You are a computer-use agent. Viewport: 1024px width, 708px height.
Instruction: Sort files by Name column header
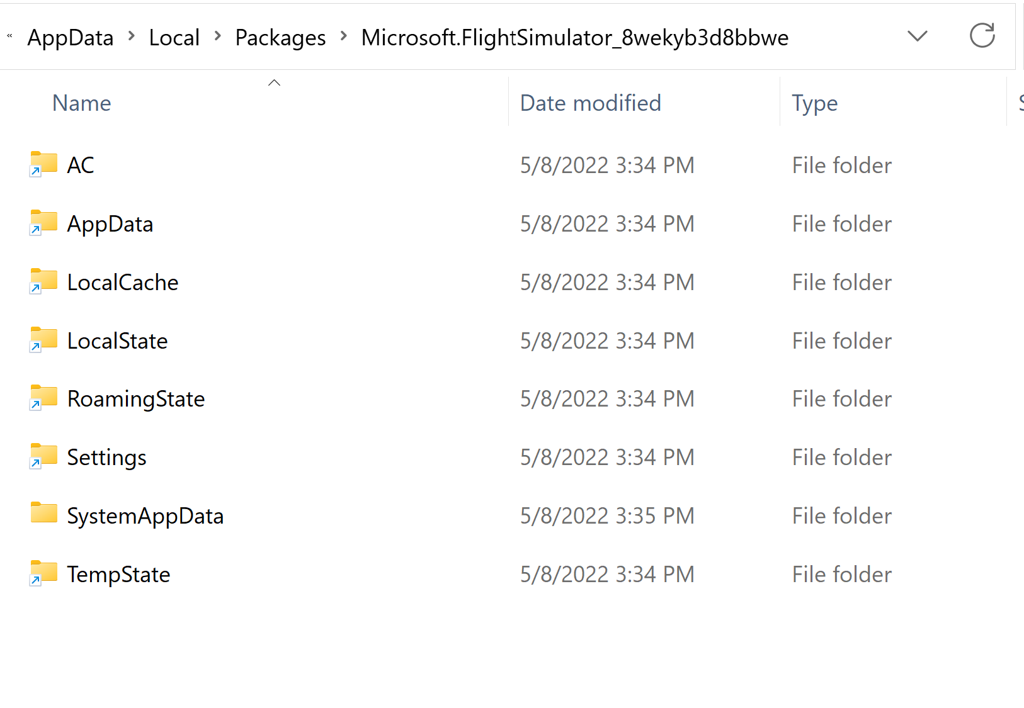[82, 103]
